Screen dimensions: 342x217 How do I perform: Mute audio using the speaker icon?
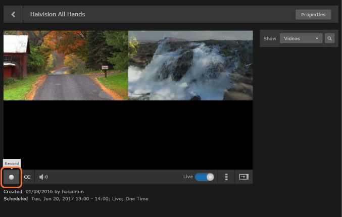click(x=43, y=177)
